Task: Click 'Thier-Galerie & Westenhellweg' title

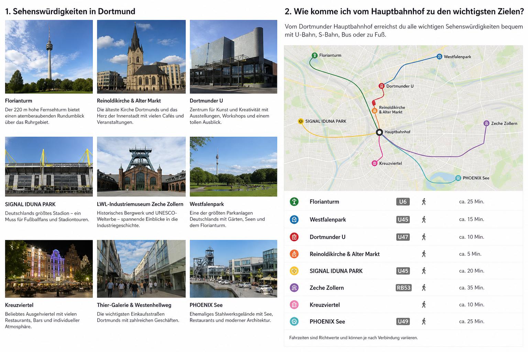Action: pyautogui.click(x=134, y=305)
